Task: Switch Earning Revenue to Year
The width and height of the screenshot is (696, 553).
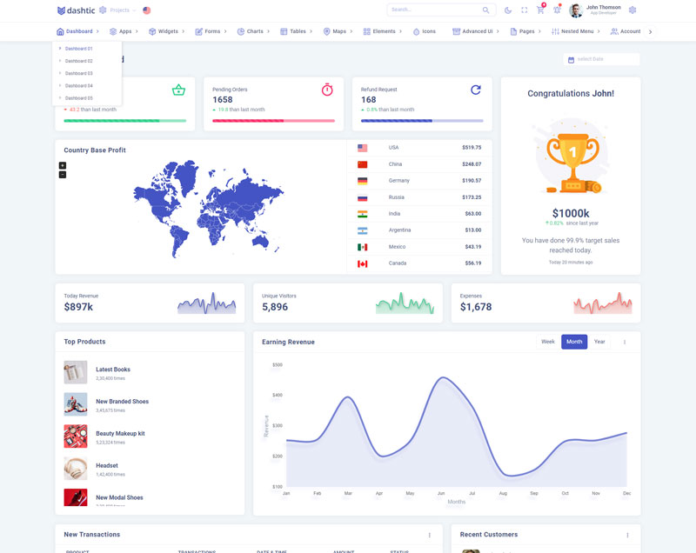Action: coord(599,342)
